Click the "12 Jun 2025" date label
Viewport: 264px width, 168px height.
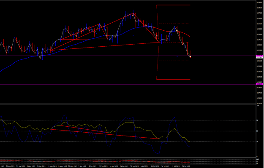[103, 166]
